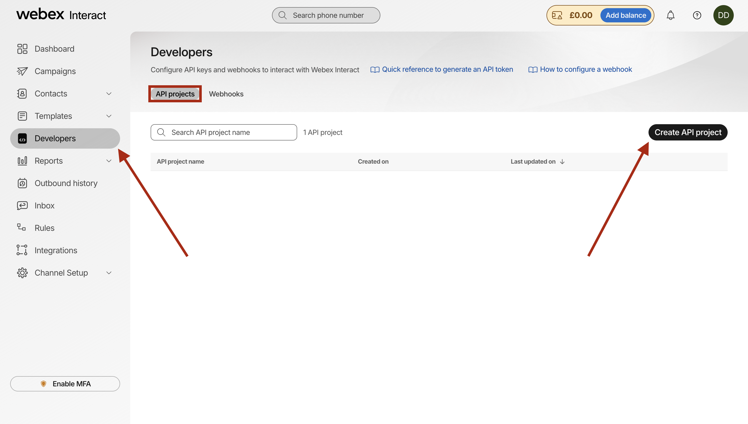
Task: Open the Dashboard icon in sidebar
Action: [22, 49]
